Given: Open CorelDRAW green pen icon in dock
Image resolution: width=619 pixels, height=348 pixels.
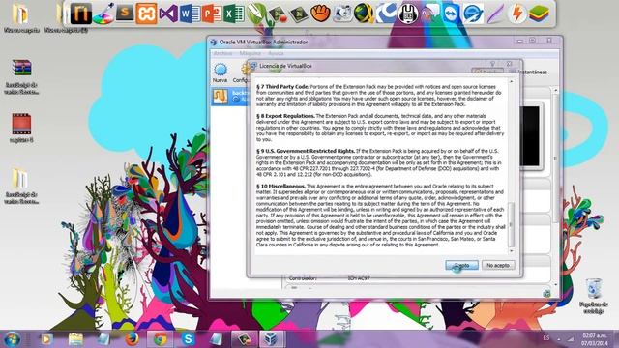Looking at the screenshot, I should [x=255, y=13].
